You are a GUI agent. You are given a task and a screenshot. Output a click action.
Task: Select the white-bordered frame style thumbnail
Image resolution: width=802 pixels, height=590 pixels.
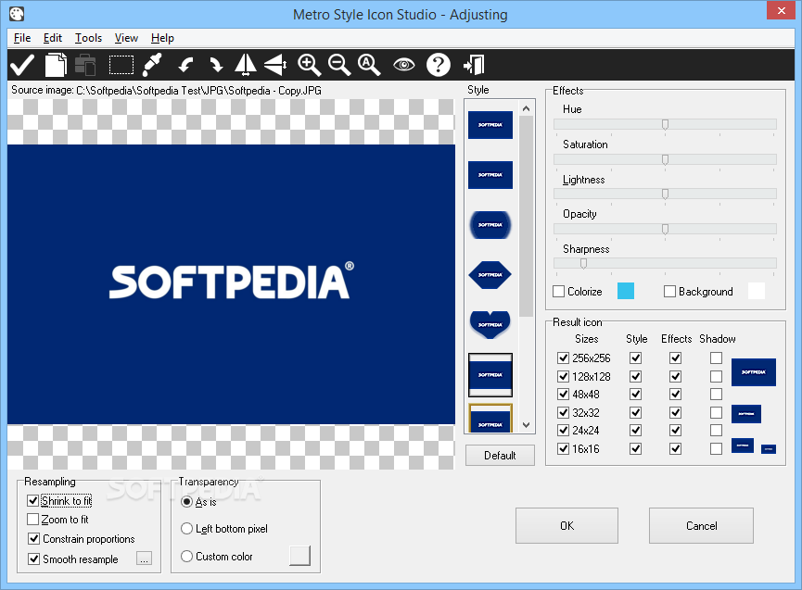pyautogui.click(x=490, y=375)
